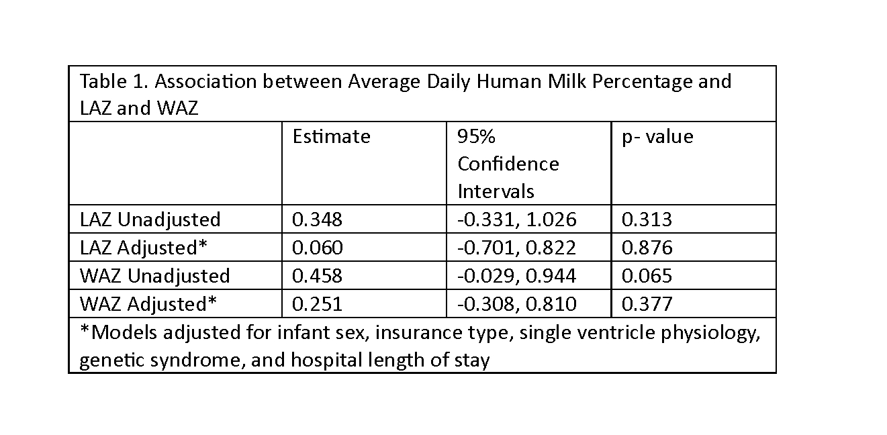Select the interval cell -0.701, 0.822
The image size is (887, 435).
click(516, 248)
